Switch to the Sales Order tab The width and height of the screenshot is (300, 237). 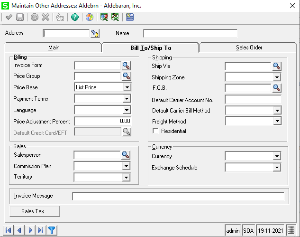pyautogui.click(x=248, y=47)
